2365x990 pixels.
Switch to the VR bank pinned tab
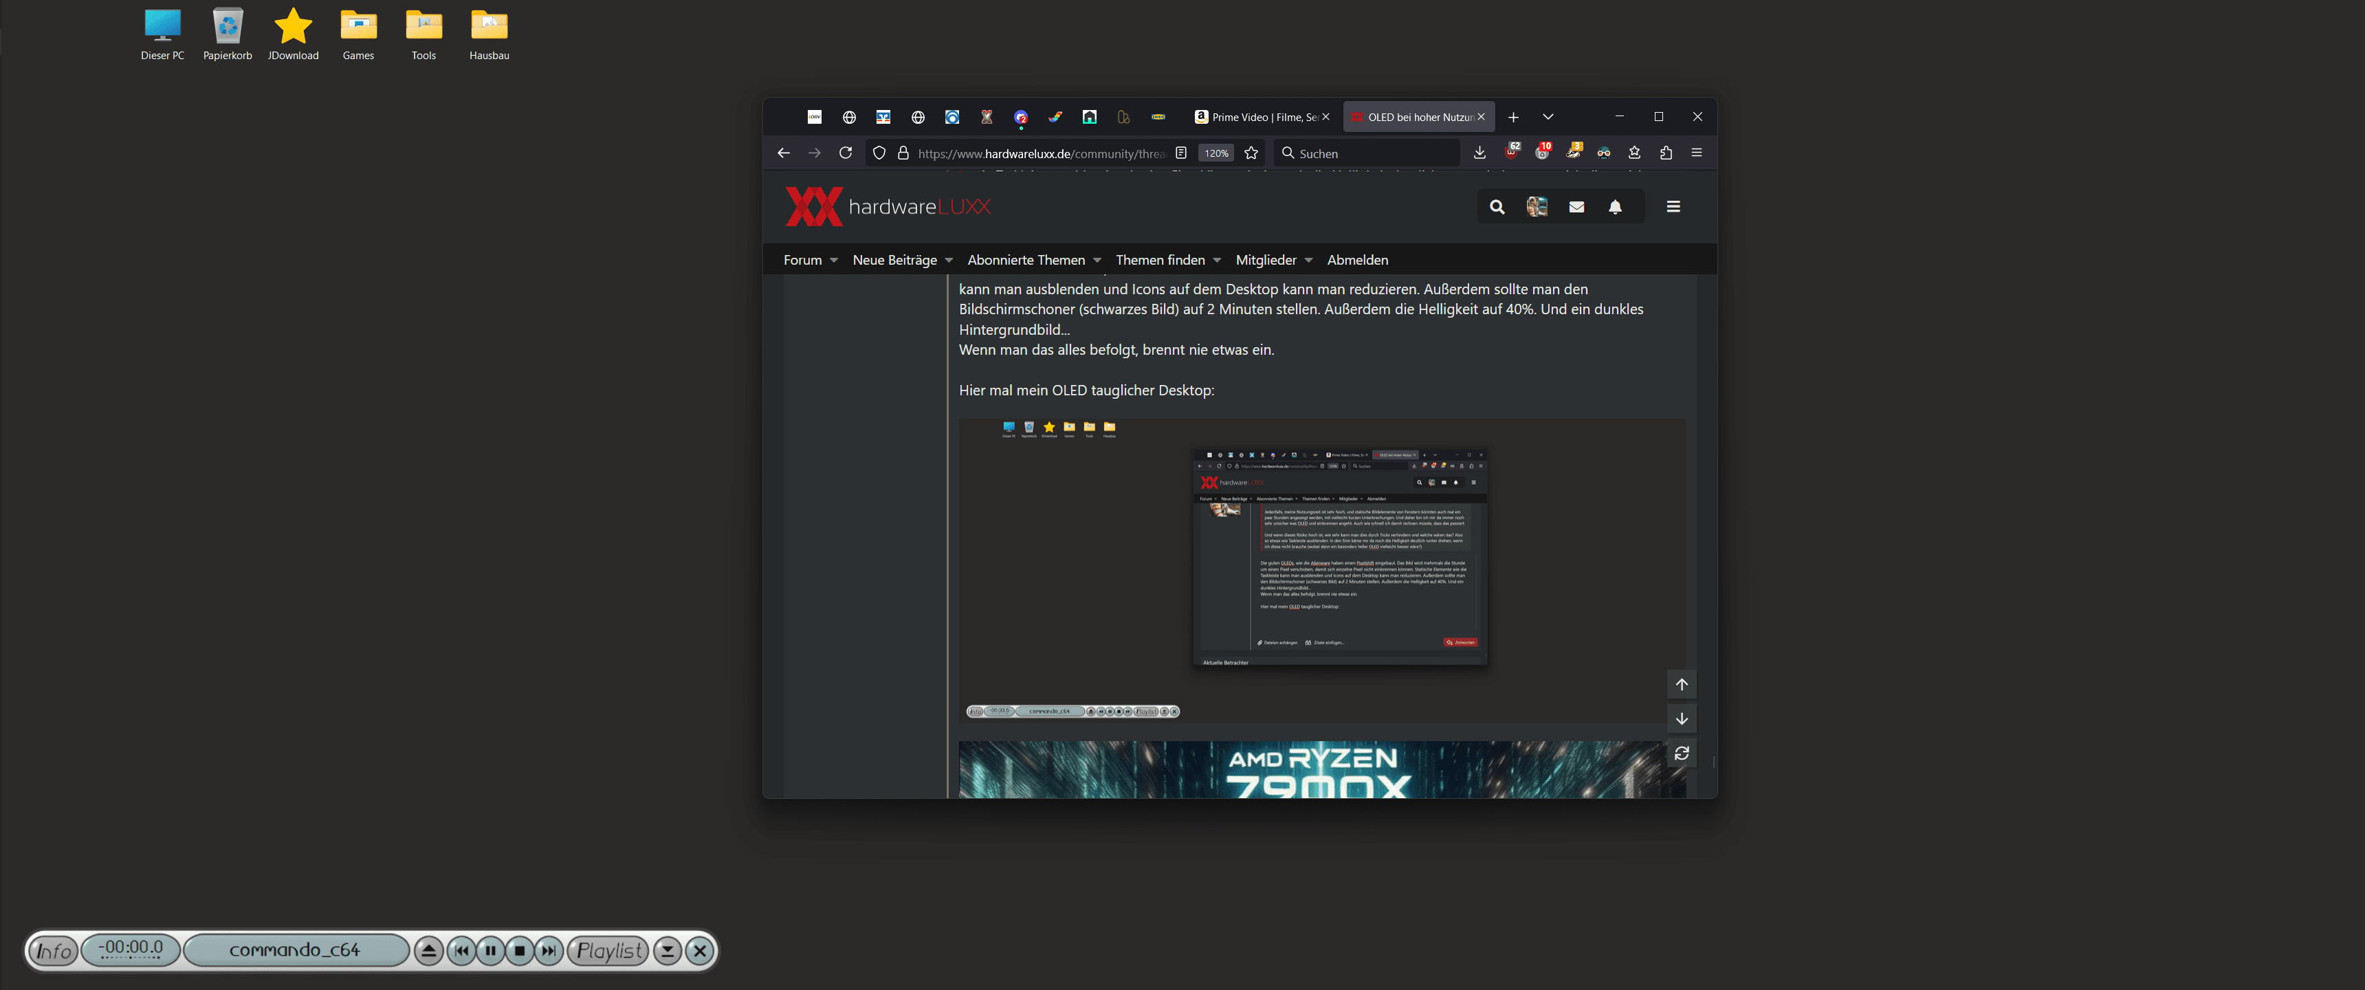click(x=883, y=117)
